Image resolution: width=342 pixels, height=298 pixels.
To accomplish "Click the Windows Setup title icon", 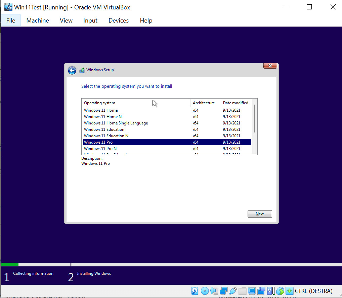I will pos(82,70).
